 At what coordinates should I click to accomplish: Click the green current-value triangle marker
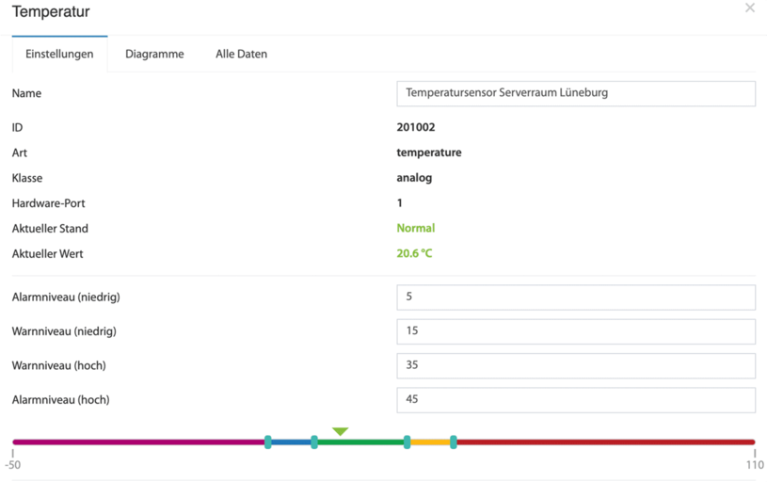(340, 431)
